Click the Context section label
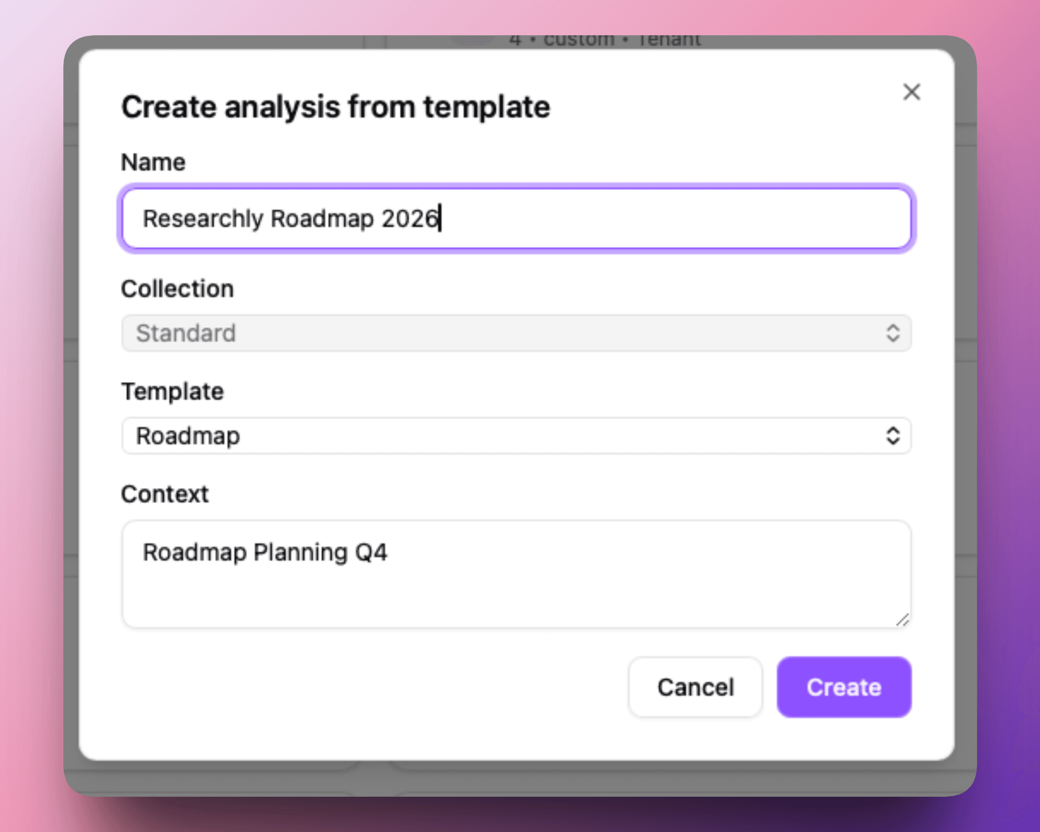 pyautogui.click(x=165, y=493)
